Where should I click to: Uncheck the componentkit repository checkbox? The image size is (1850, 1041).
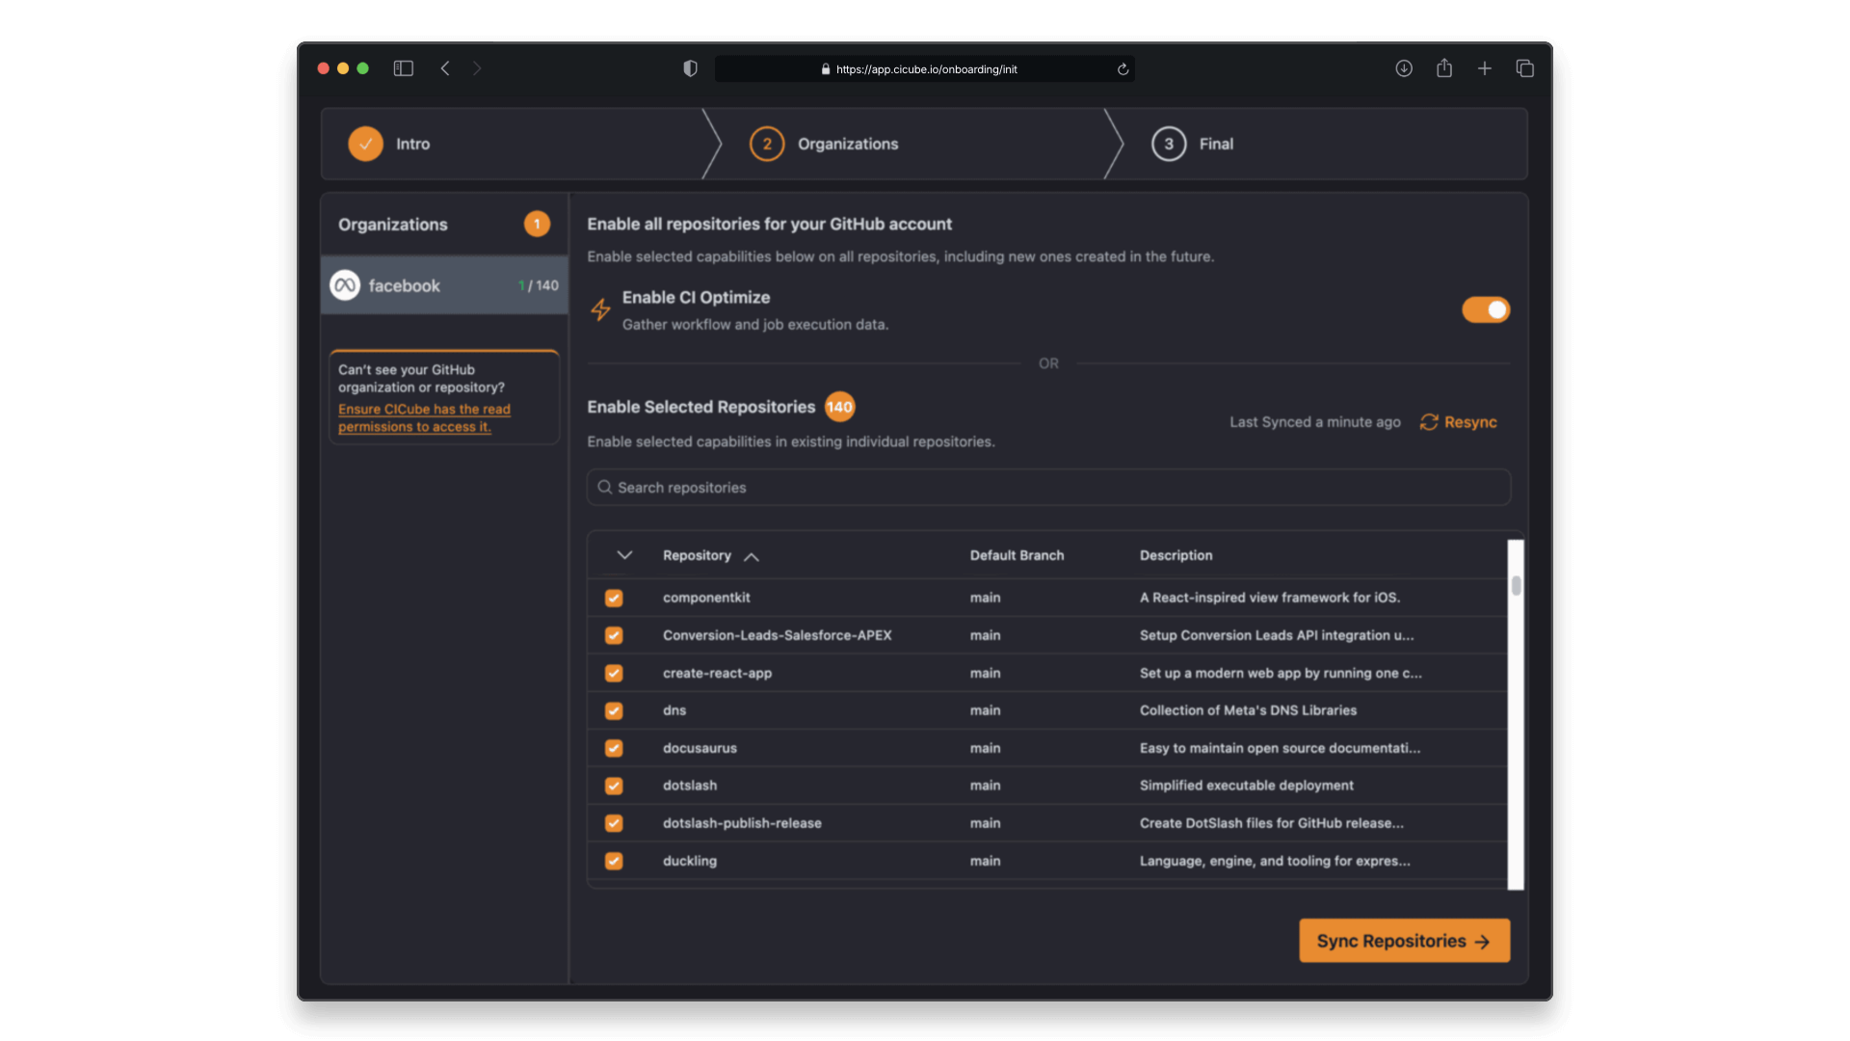tap(614, 598)
